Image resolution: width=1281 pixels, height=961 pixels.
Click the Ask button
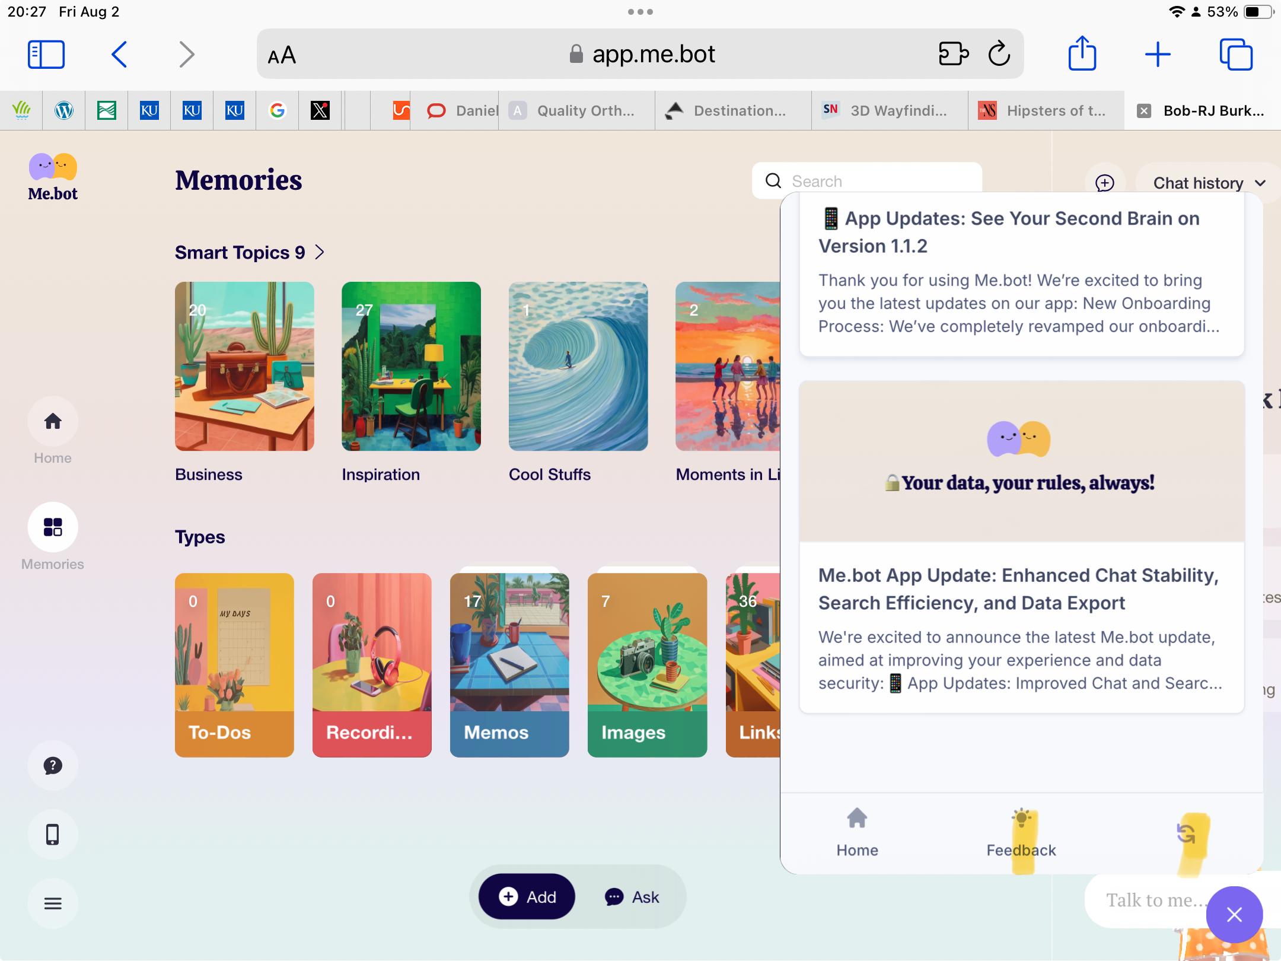click(x=632, y=897)
